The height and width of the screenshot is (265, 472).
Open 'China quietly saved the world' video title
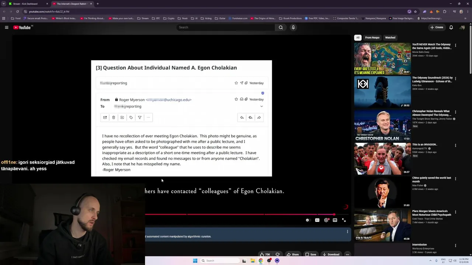pos(431,180)
